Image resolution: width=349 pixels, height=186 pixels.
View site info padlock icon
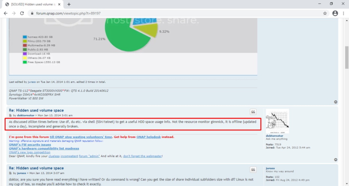tap(32, 13)
